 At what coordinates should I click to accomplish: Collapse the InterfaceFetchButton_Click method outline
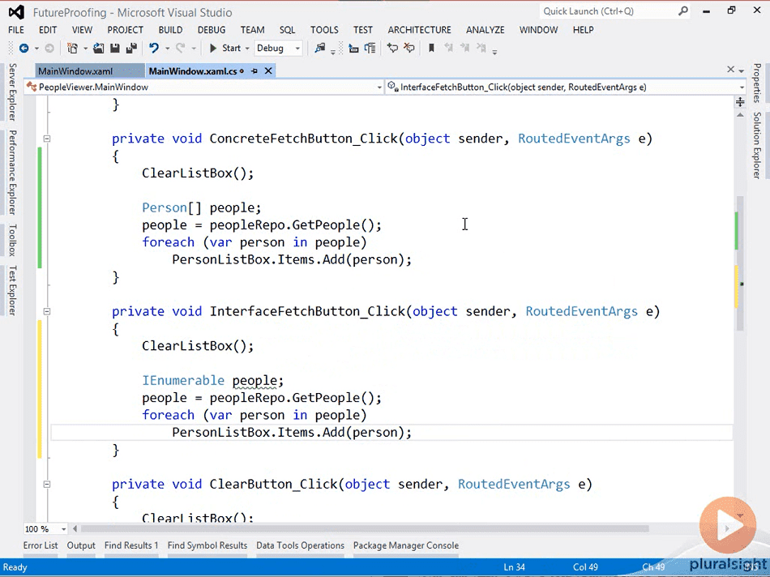pos(47,311)
